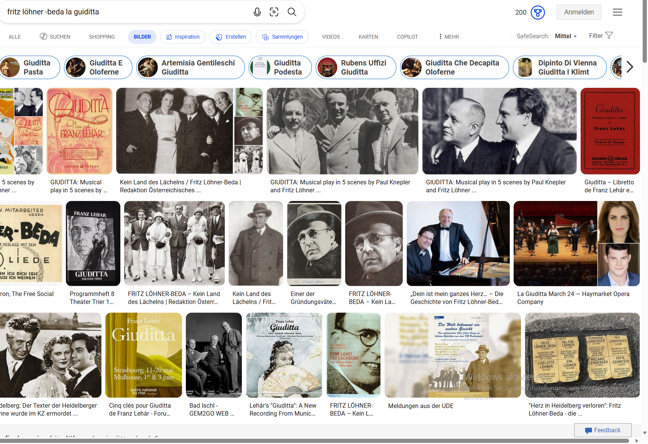Open the hamburger settings menu

[618, 12]
